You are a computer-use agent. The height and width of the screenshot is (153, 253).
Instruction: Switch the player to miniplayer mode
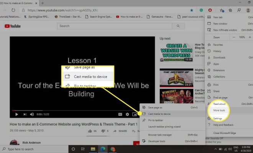pyautogui.click(x=135, y=114)
